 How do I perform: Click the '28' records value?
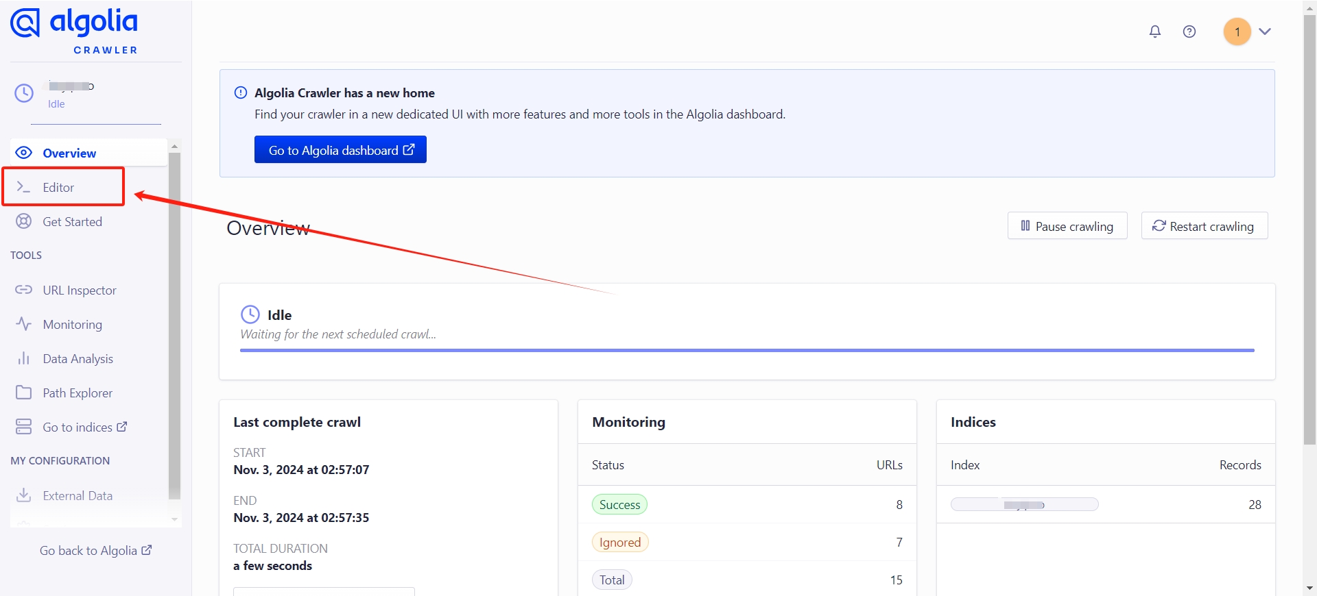1255,504
